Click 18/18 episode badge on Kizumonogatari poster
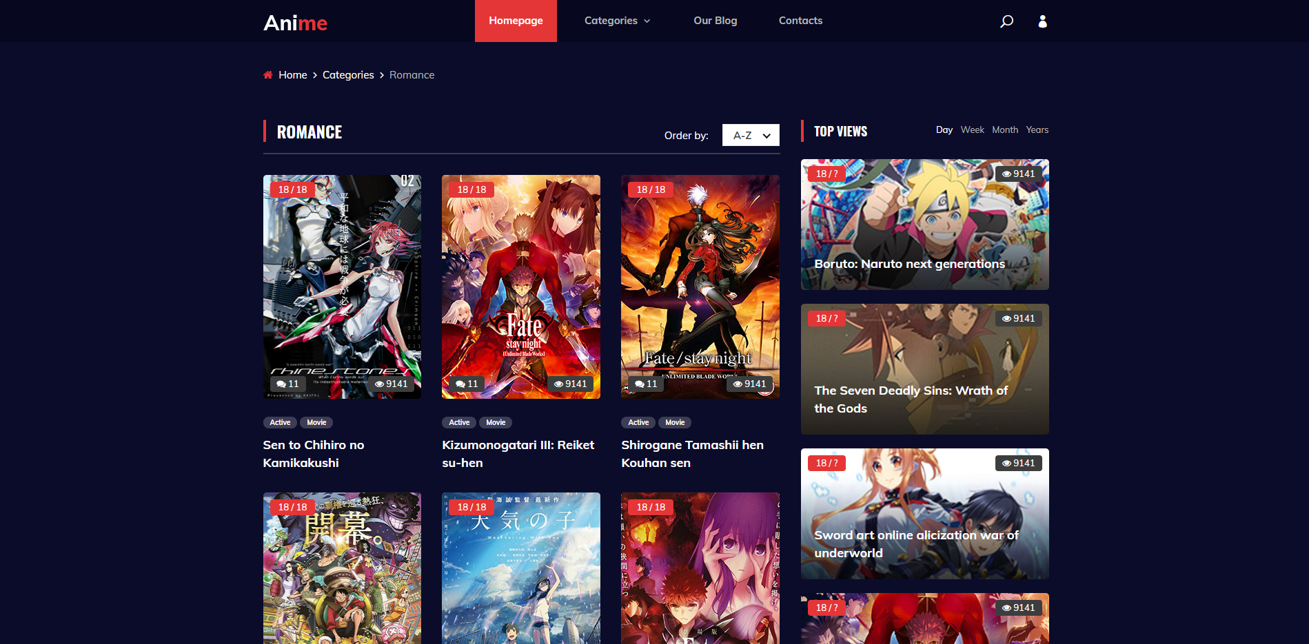 [x=471, y=189]
